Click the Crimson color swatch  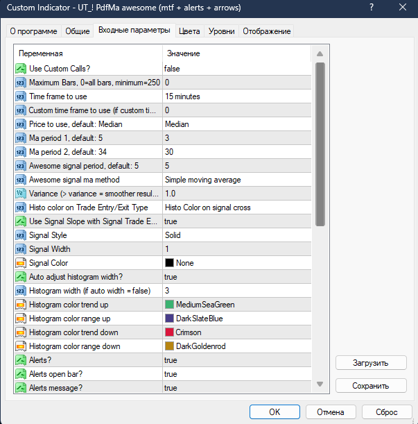tap(169, 332)
